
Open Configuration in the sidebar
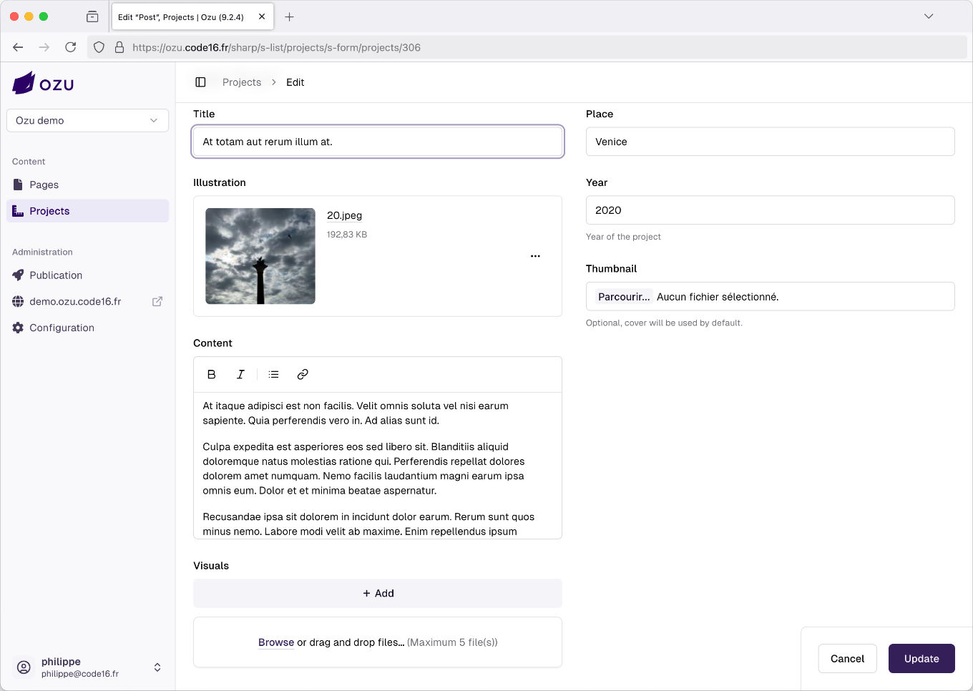pos(62,328)
